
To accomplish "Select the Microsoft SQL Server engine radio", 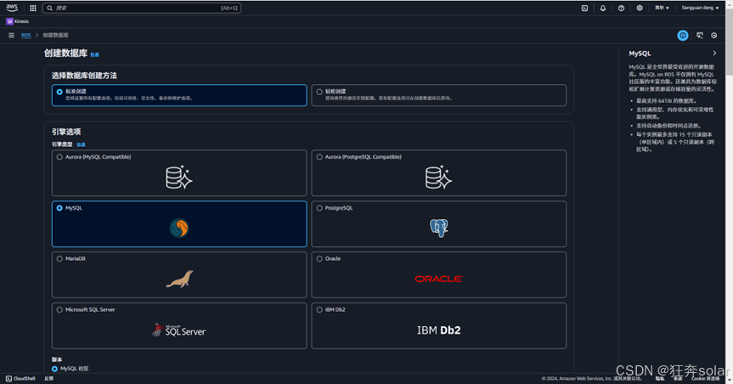I will coord(59,309).
